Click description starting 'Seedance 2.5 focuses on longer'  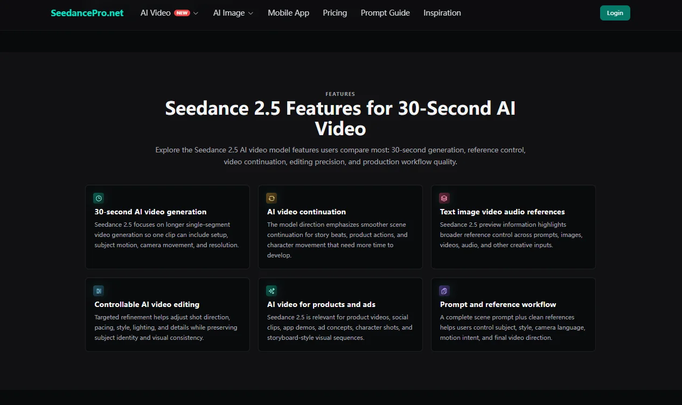coord(166,235)
